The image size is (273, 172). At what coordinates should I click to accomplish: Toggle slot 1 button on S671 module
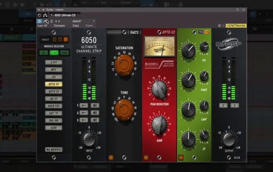[x=111, y=157]
